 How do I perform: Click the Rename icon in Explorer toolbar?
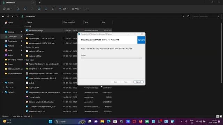39,9
